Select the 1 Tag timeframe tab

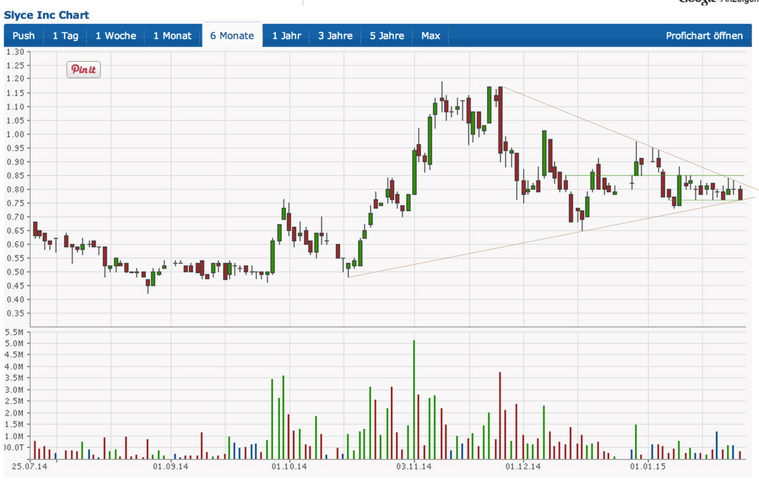tap(65, 35)
